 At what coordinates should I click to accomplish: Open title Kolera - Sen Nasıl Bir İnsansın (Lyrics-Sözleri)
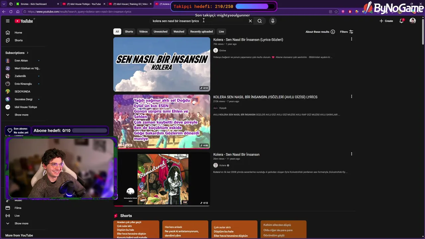coord(248,40)
